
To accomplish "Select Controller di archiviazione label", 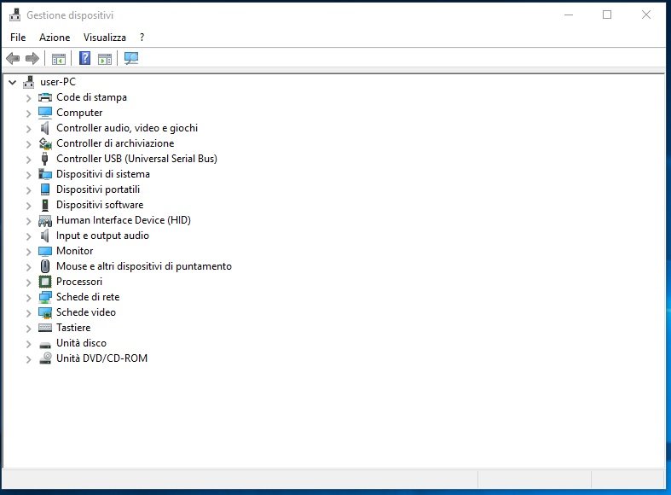I will (x=115, y=143).
